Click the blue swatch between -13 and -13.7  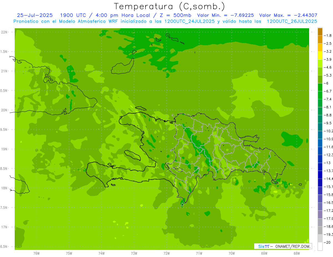click(320, 167)
